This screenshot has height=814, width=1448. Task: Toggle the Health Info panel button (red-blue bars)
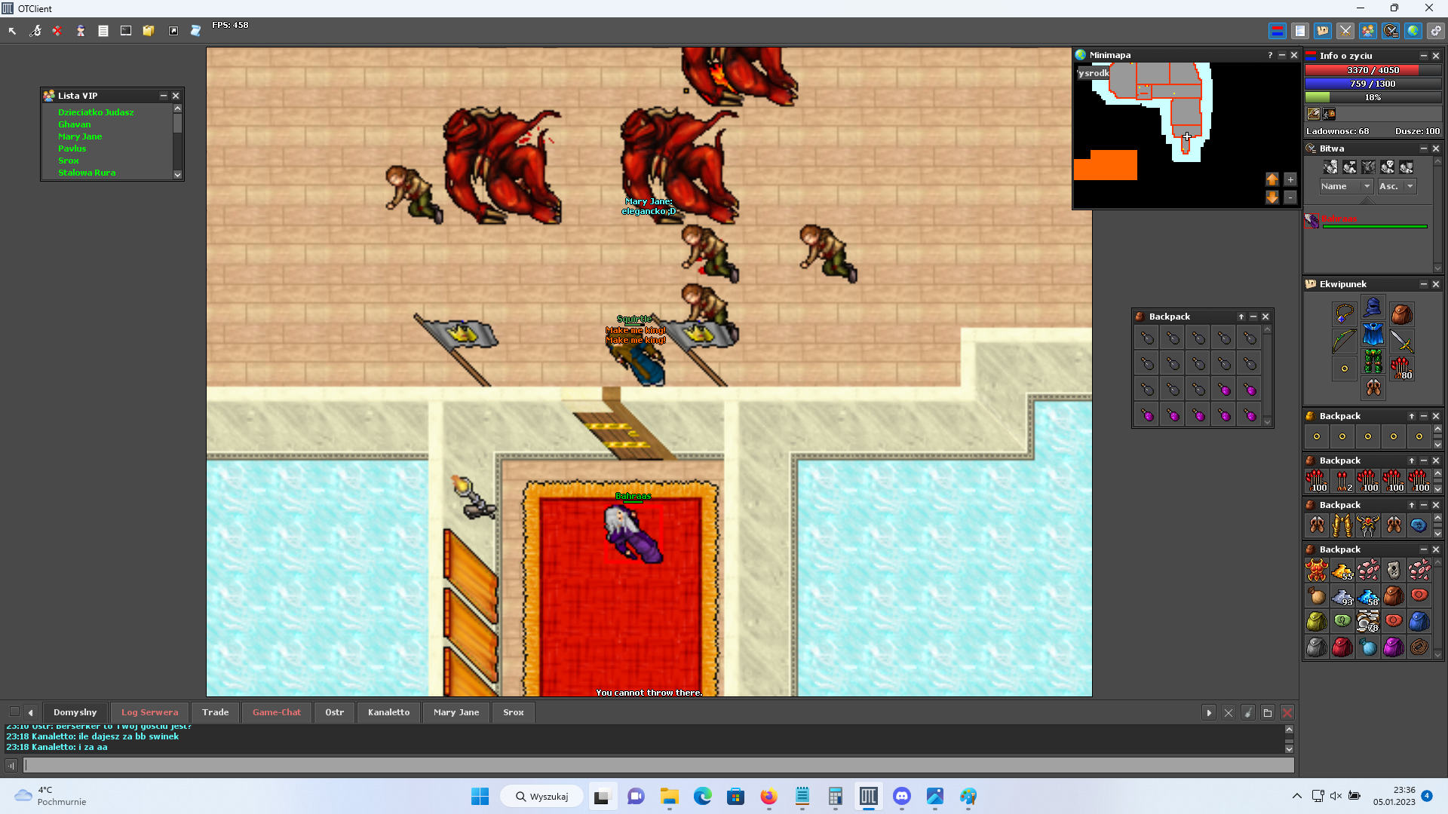(x=1277, y=31)
